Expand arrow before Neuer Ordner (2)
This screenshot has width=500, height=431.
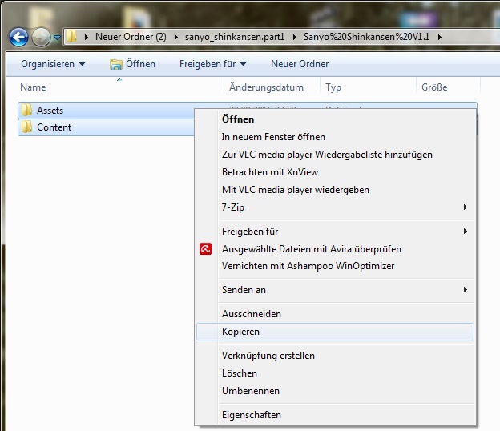point(86,37)
